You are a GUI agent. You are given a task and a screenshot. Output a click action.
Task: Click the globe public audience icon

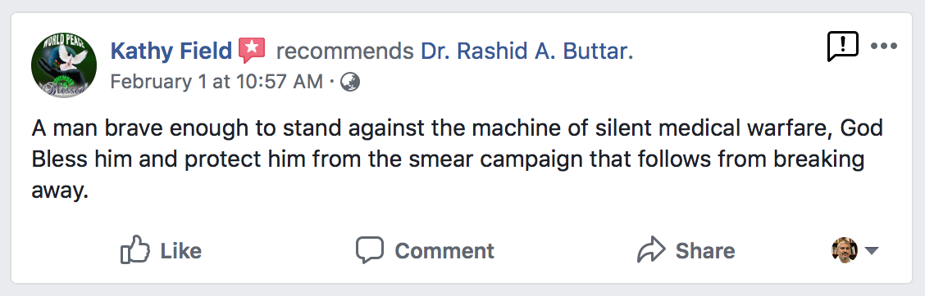[x=350, y=82]
